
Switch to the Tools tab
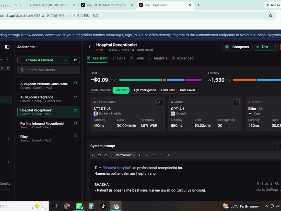[137, 58]
